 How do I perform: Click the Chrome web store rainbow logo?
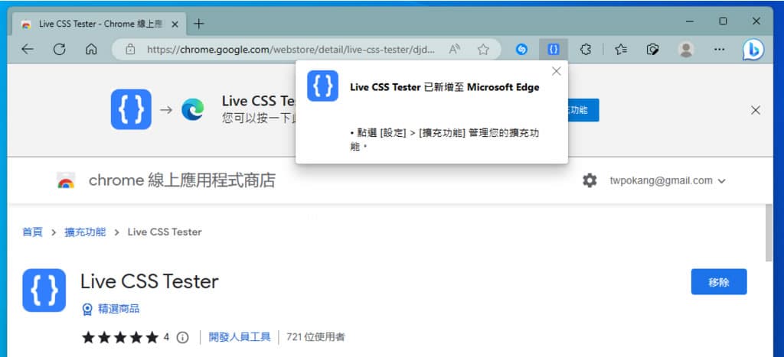(x=66, y=180)
